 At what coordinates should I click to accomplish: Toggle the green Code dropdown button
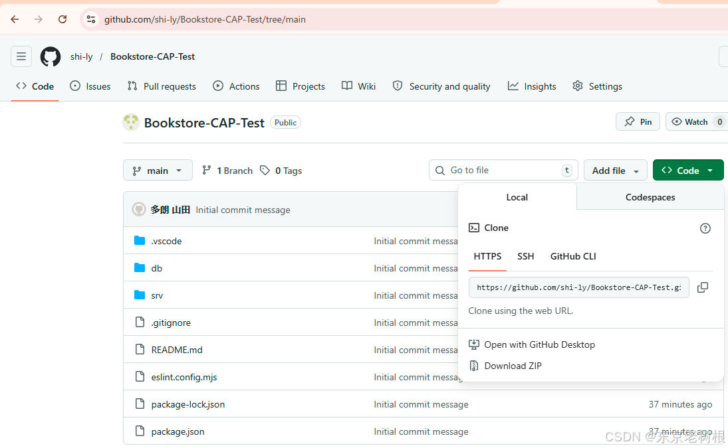point(687,170)
